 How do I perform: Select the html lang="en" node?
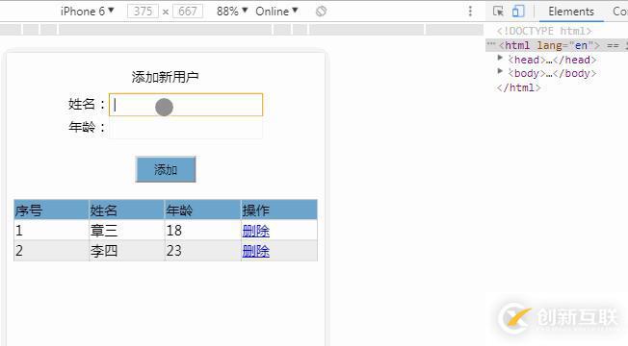557,45
